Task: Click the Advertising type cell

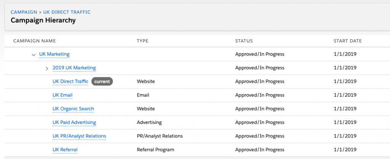Action: (149, 123)
